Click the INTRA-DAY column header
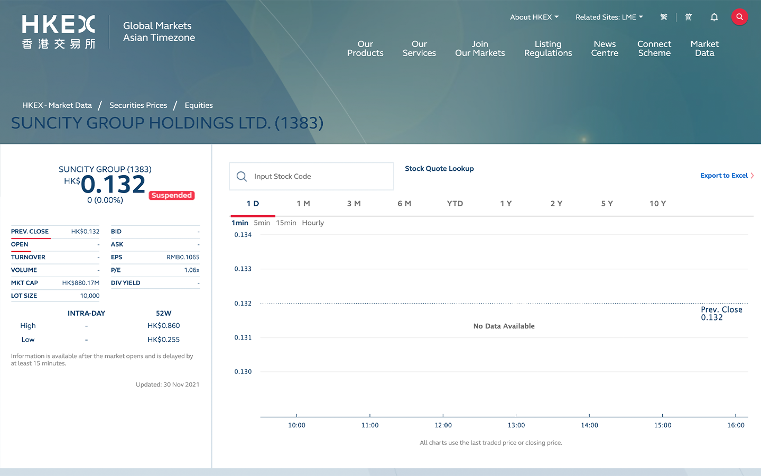This screenshot has width=761, height=476. (86, 313)
